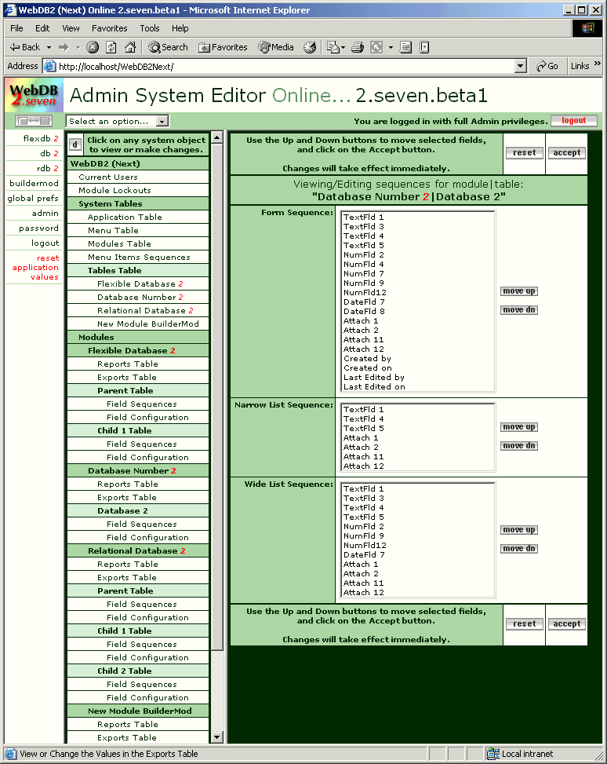Toggle the frame width switch icon

34,121
